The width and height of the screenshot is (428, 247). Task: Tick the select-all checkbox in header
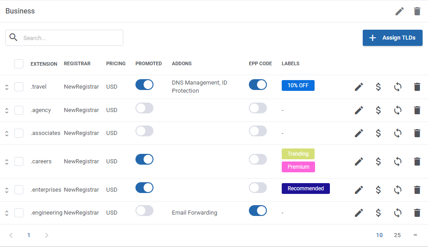point(19,64)
